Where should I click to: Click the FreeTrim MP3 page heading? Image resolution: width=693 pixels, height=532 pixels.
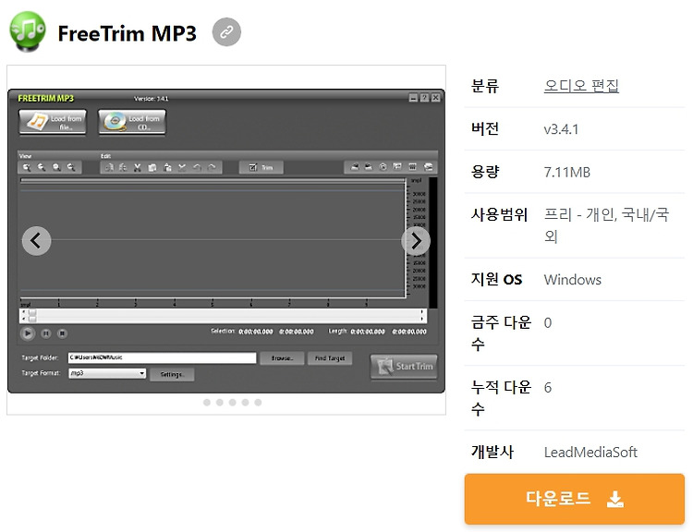pyautogui.click(x=127, y=33)
